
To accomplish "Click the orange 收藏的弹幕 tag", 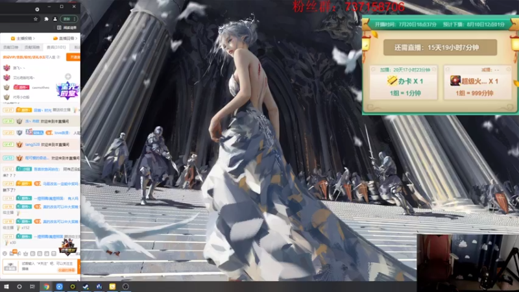I will click(x=67, y=270).
